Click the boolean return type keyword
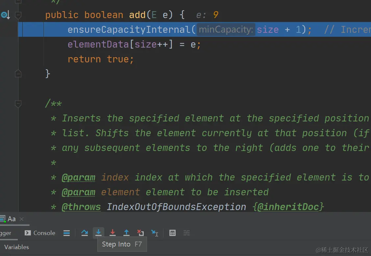This screenshot has width=371, height=256. (104, 15)
